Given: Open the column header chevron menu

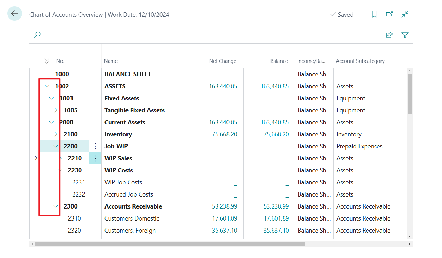Looking at the screenshot, I should pos(46,61).
